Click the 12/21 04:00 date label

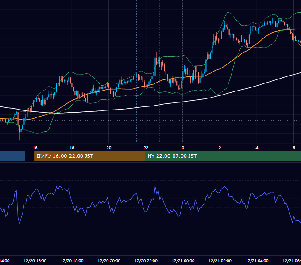[257, 261]
